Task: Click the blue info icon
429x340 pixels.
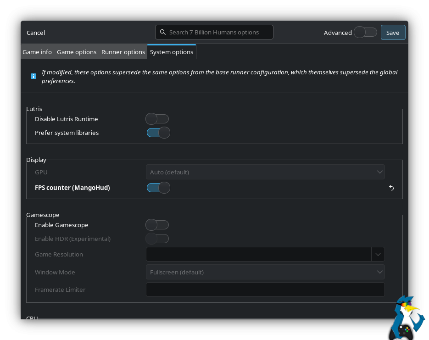Action: [x=33, y=76]
